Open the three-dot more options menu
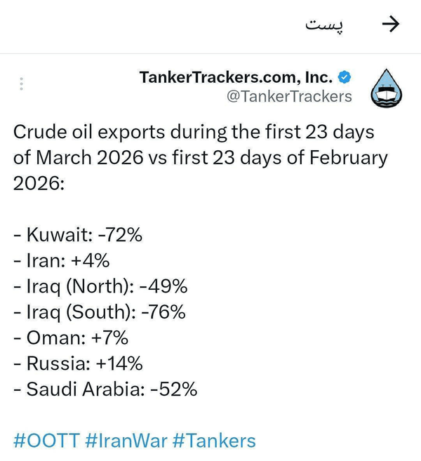The image size is (421, 461). coord(21,83)
